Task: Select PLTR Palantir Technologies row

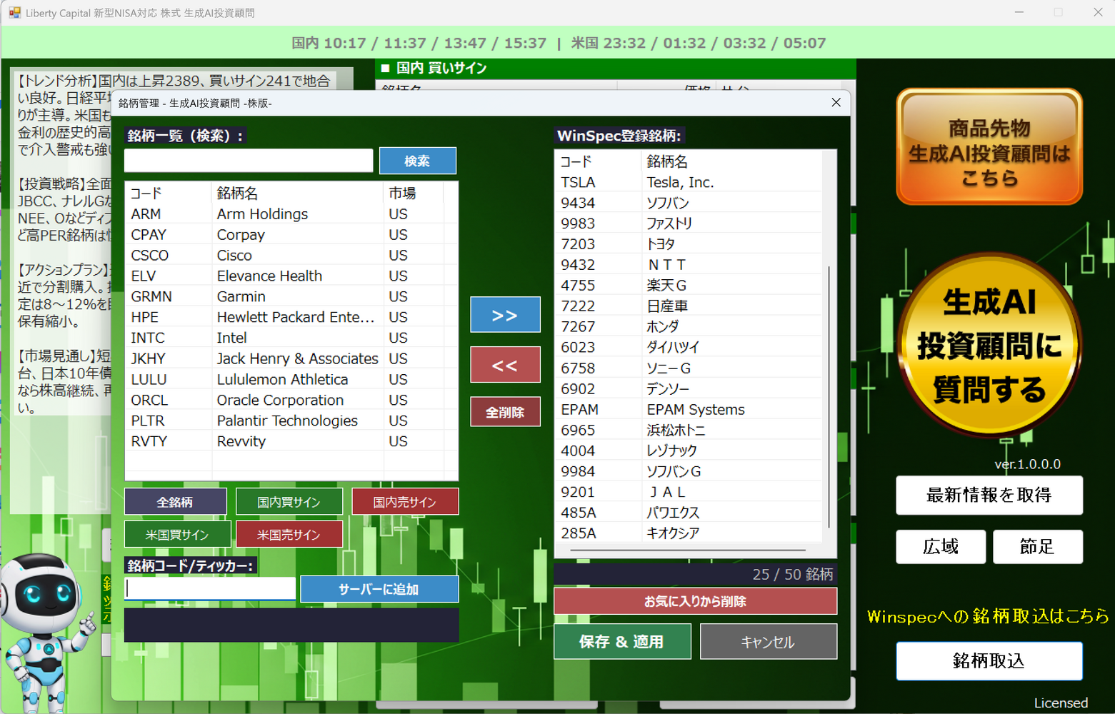Action: pyautogui.click(x=291, y=421)
